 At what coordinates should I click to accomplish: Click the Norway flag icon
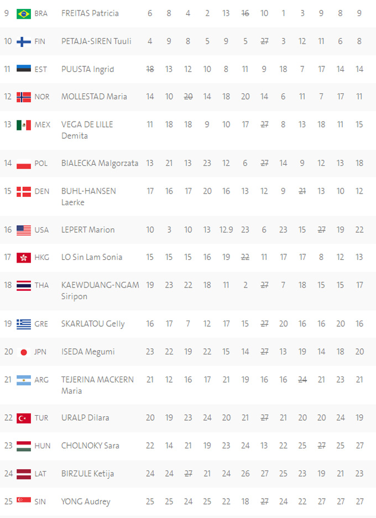click(24, 97)
